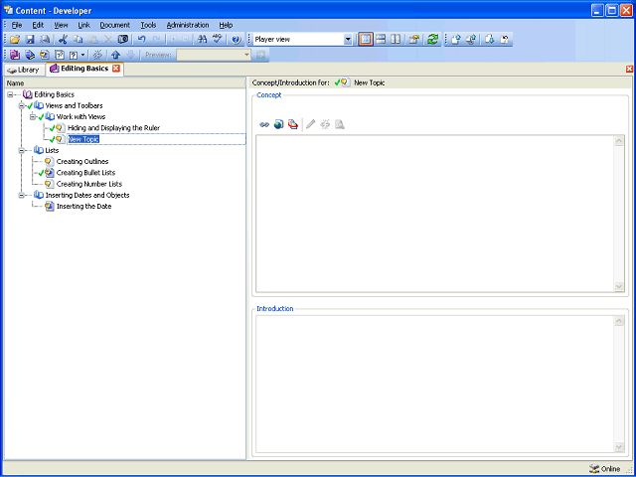Open the File menu
This screenshot has width=636, height=477.
pyautogui.click(x=17, y=25)
